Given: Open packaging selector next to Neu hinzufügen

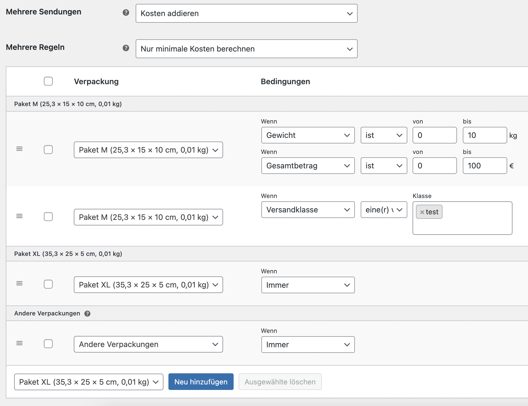Looking at the screenshot, I should pyautogui.click(x=89, y=382).
